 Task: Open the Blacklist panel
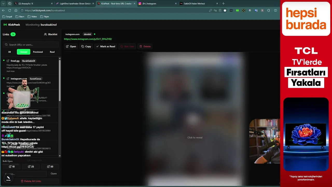(51, 34)
